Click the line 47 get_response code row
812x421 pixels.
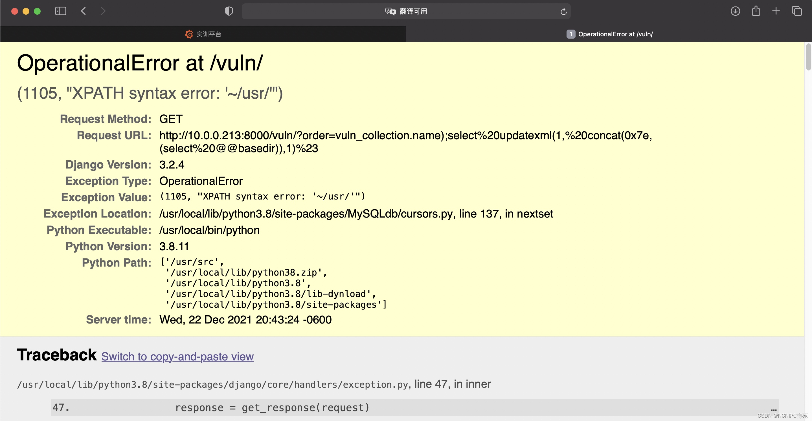pyautogui.click(x=414, y=407)
